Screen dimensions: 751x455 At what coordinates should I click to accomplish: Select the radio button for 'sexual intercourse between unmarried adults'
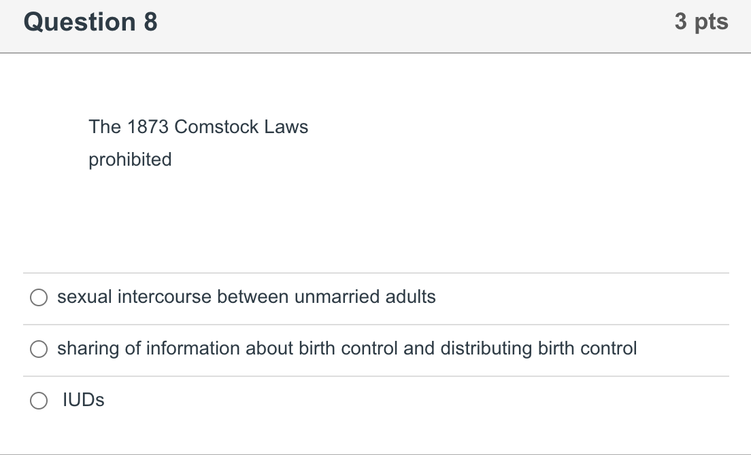[x=39, y=297]
